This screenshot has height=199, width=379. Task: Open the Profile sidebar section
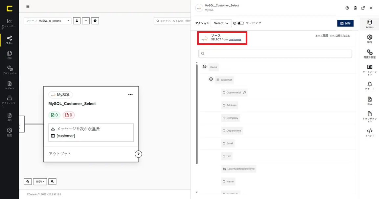10,70
